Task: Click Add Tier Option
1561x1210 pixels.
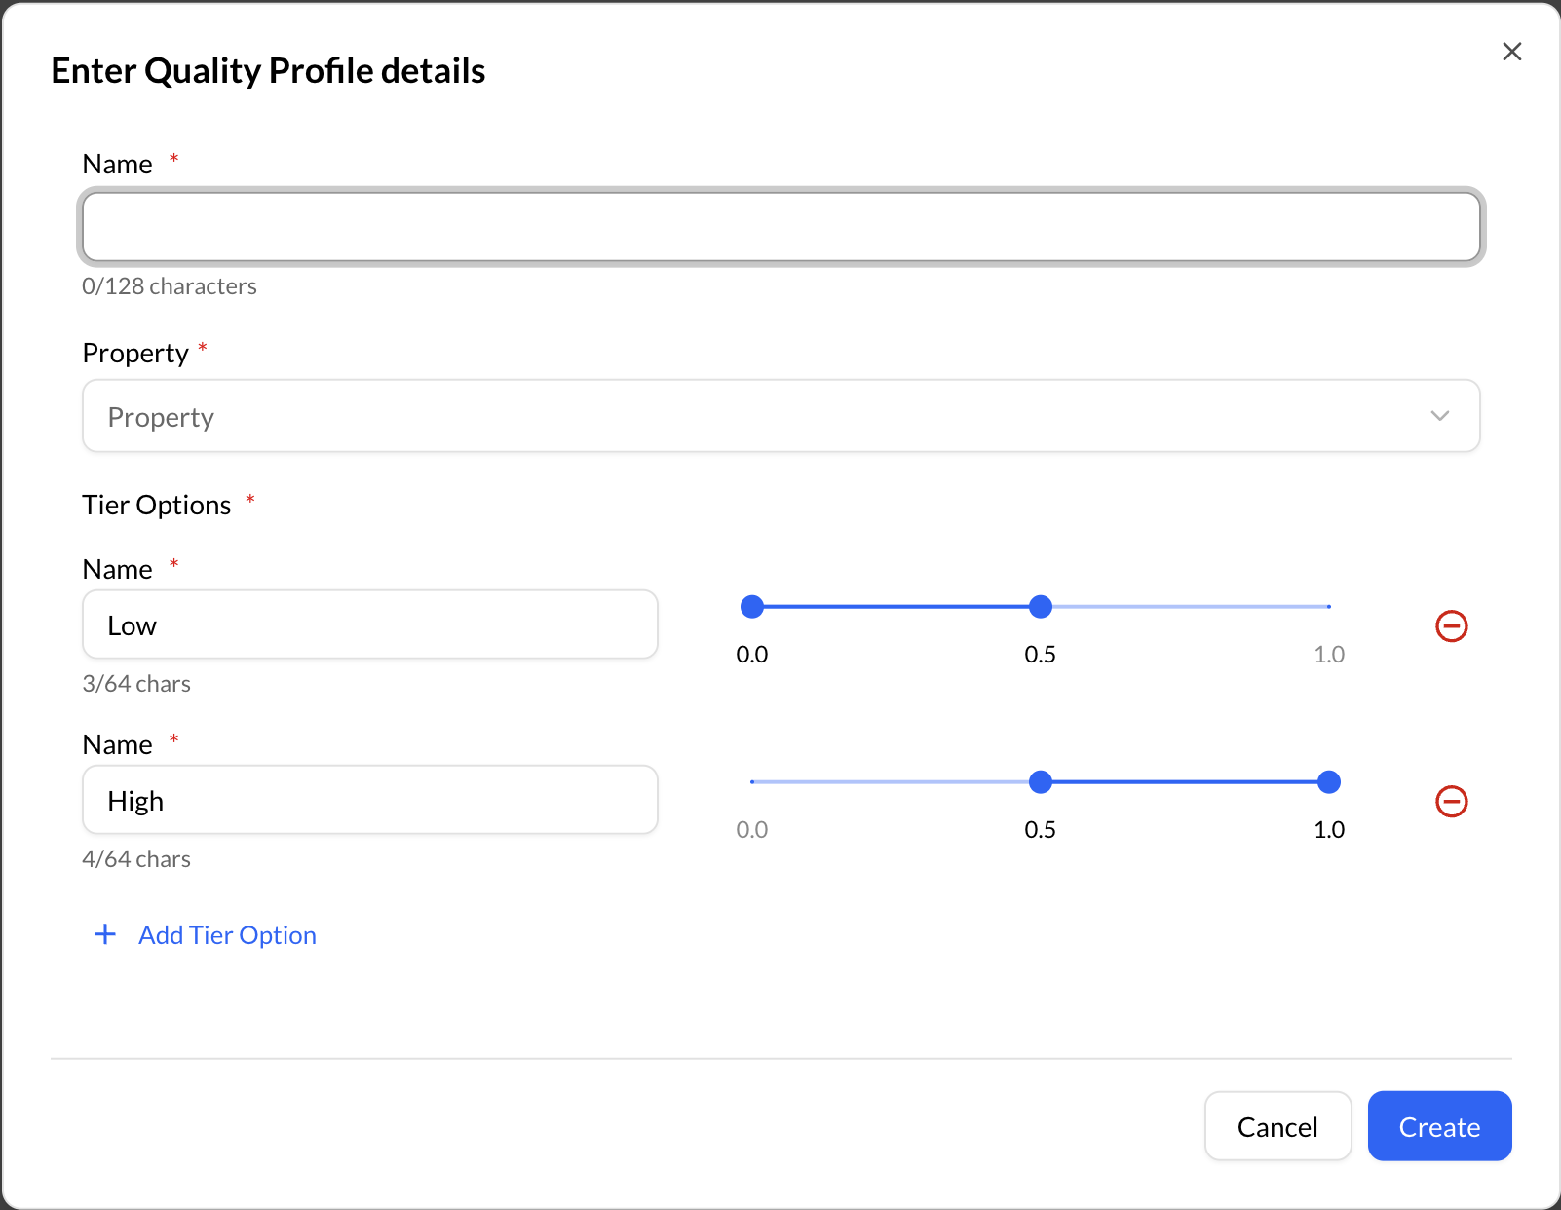Action: 226,934
